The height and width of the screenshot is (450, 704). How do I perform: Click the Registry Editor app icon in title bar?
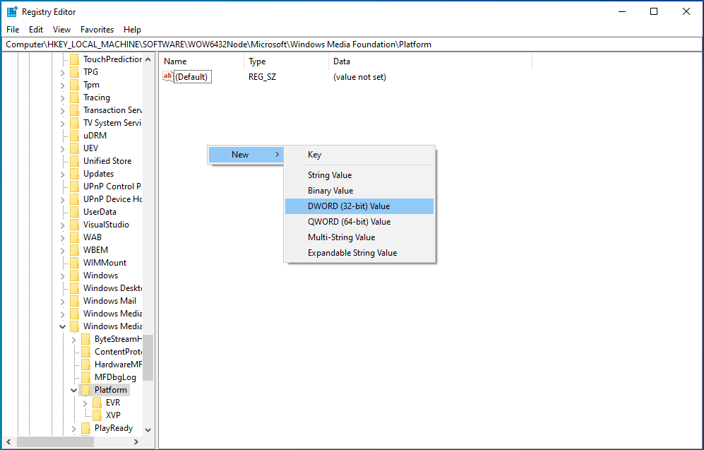click(x=12, y=12)
